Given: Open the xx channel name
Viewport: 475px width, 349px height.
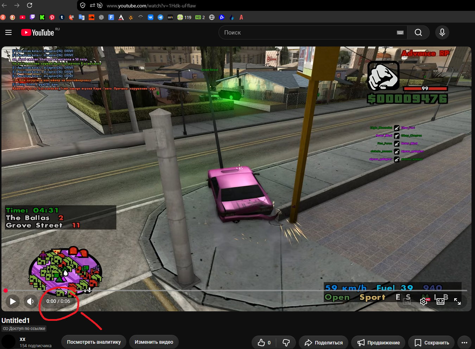Looking at the screenshot, I should click(23, 339).
